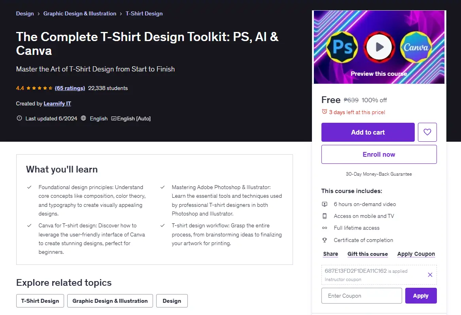This screenshot has width=461, height=315.
Task: Click 6 hours on-demand video text
Action: (365, 204)
